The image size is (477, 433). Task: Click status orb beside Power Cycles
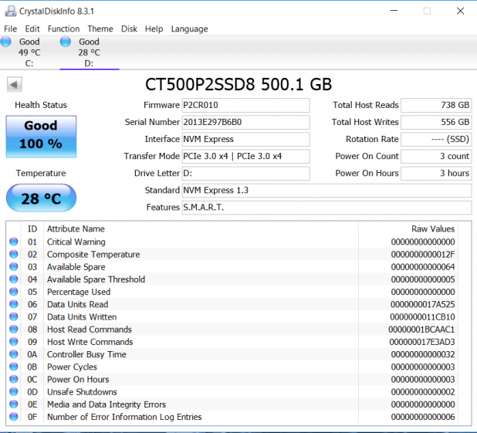tap(14, 367)
